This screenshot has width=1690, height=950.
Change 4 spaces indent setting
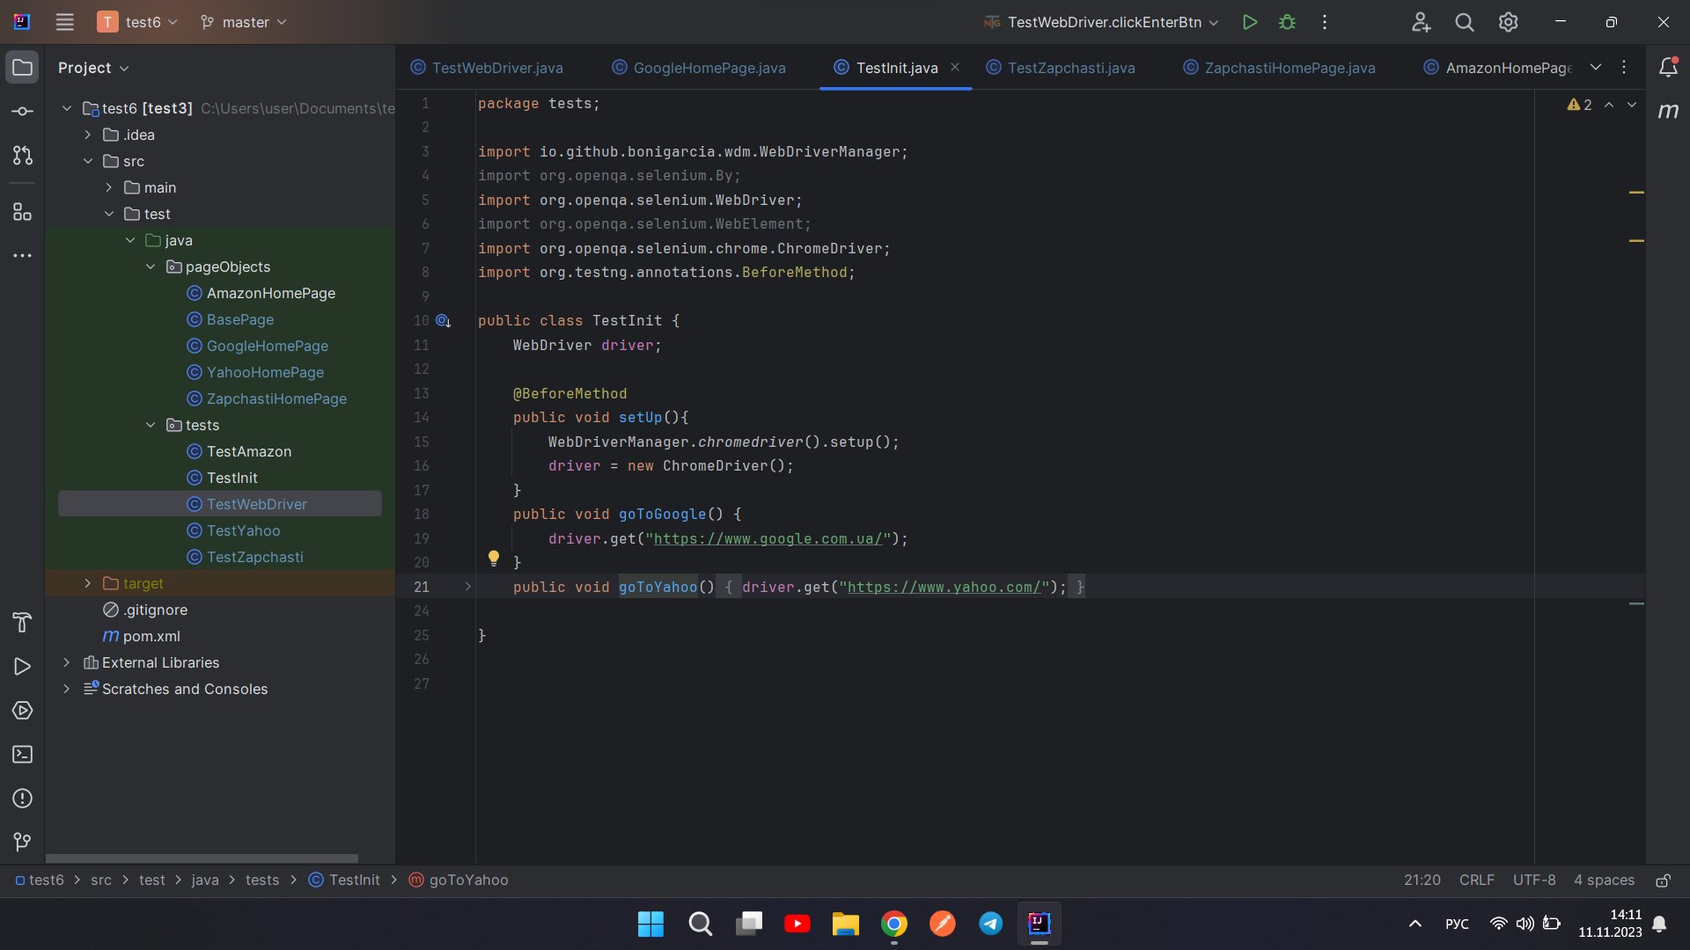(1604, 881)
